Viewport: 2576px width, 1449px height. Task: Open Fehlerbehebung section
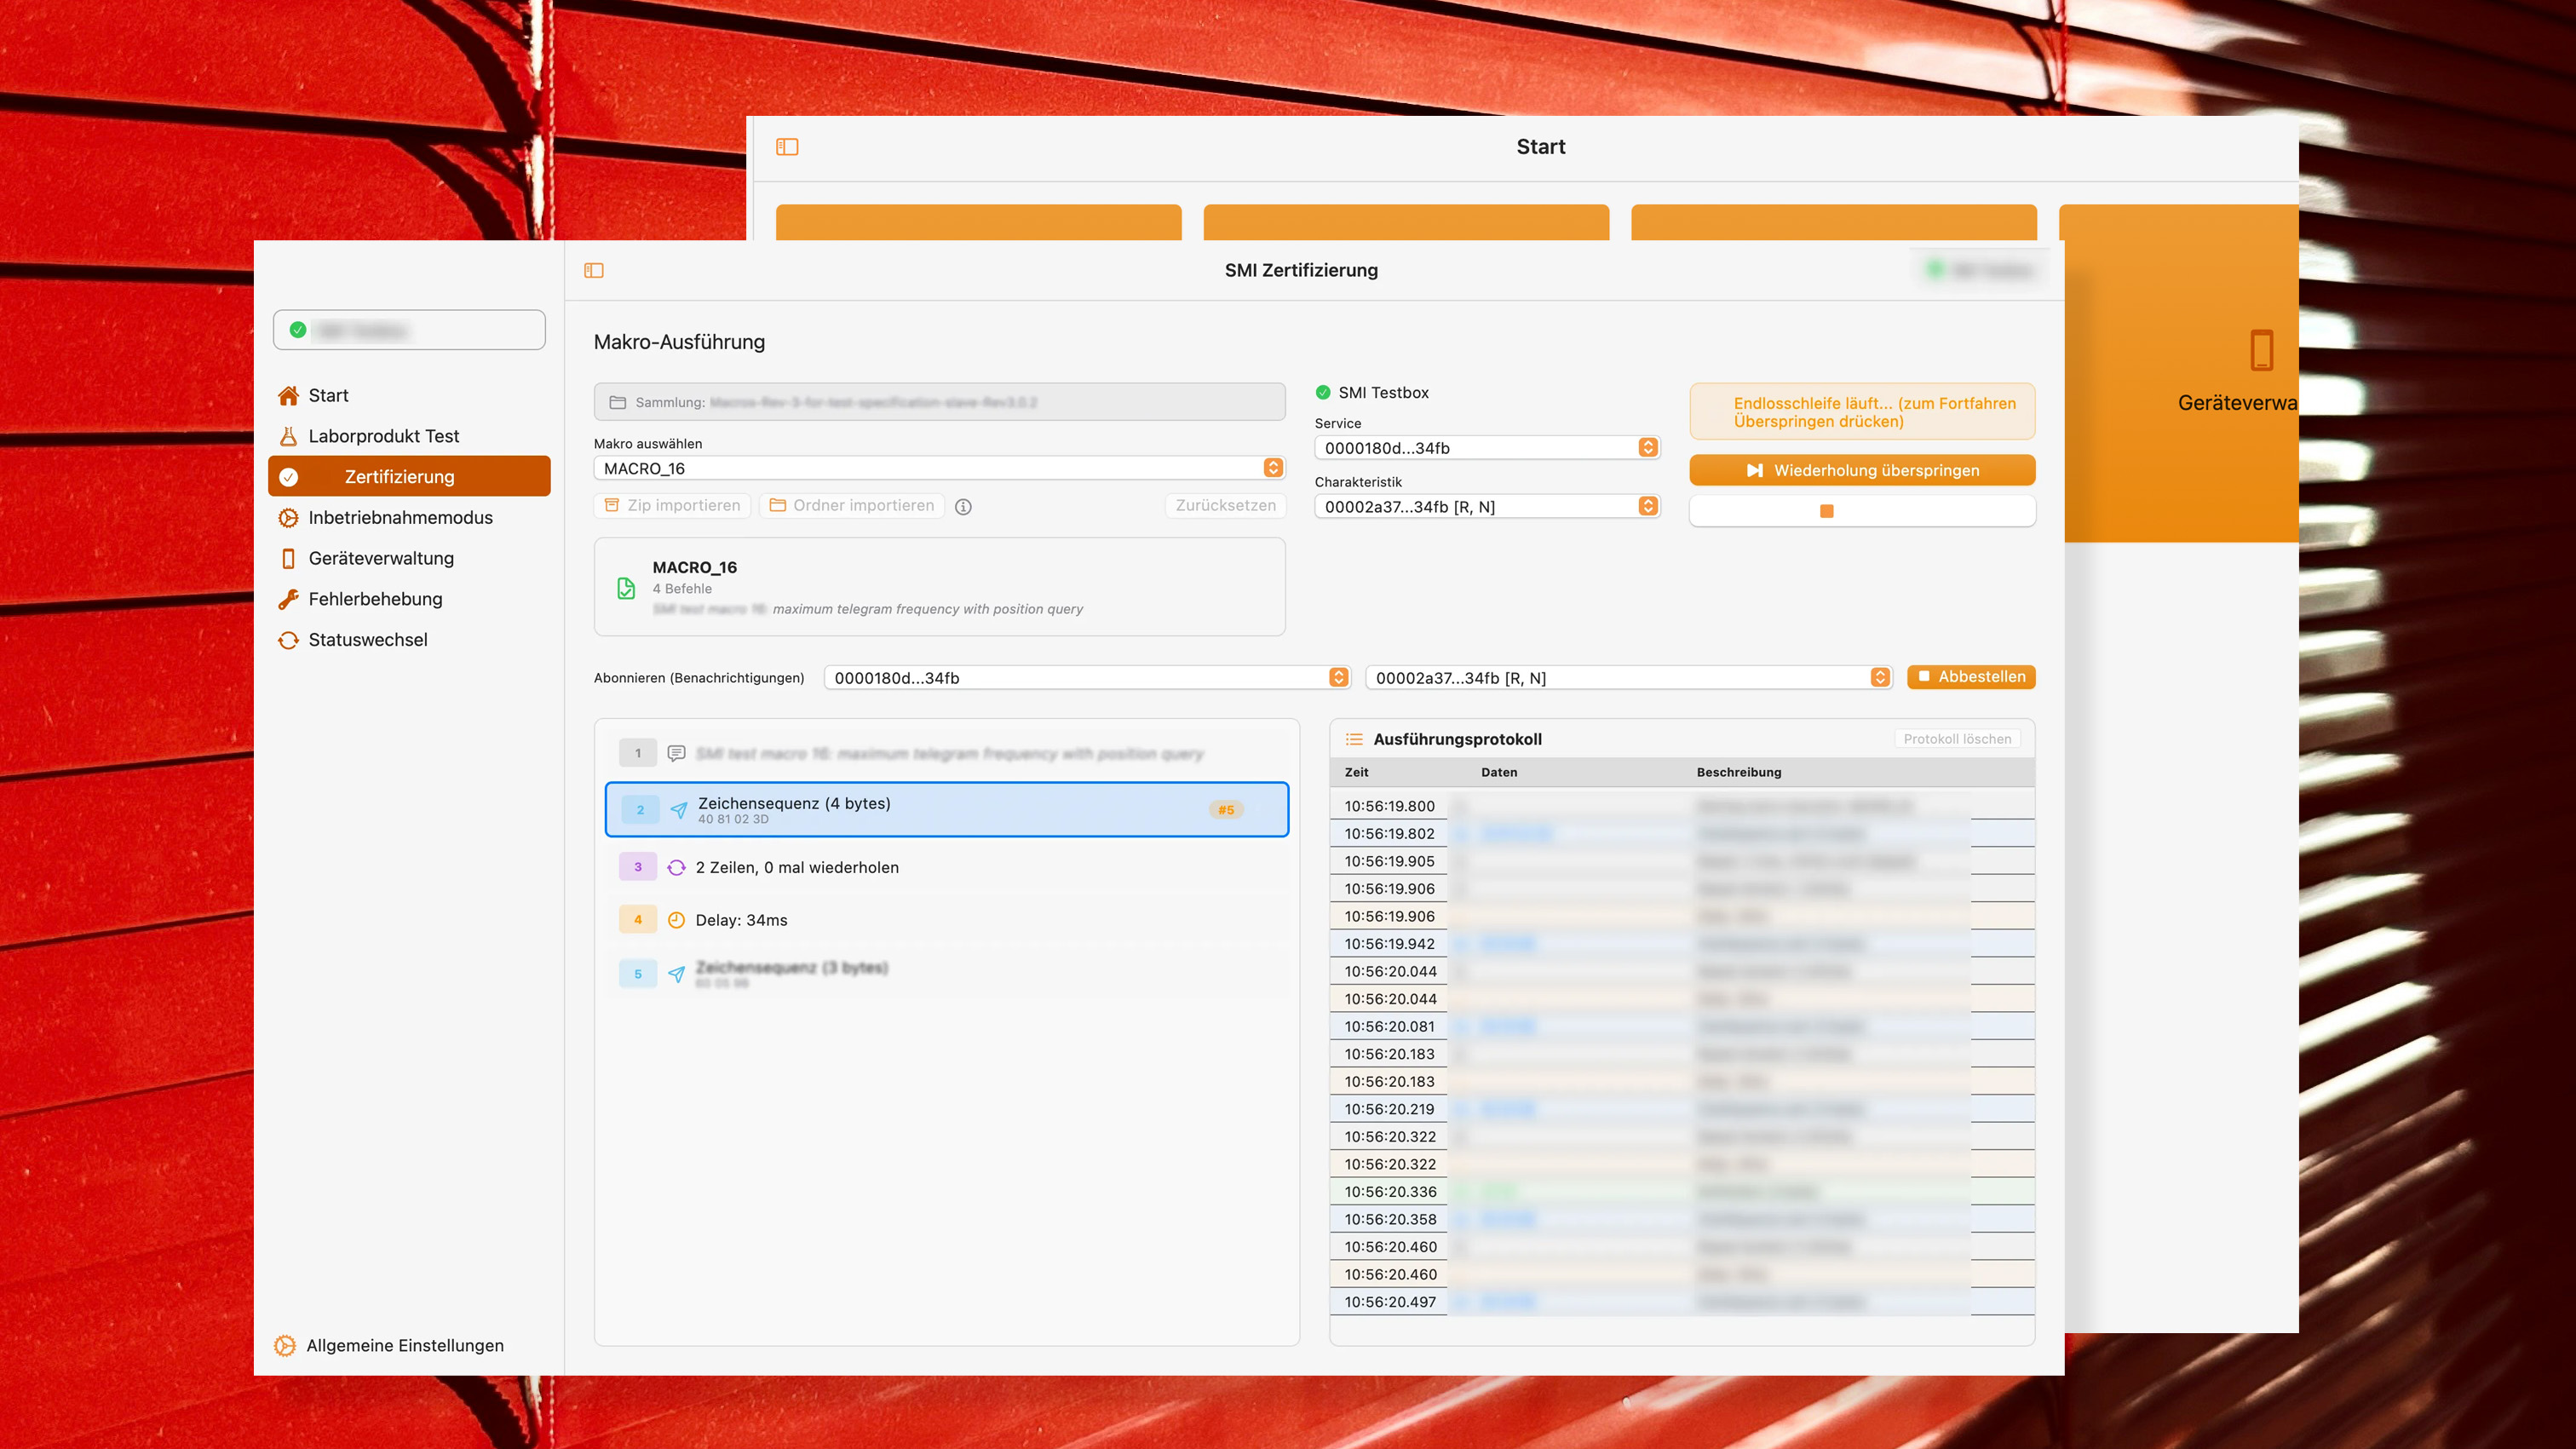(x=409, y=599)
